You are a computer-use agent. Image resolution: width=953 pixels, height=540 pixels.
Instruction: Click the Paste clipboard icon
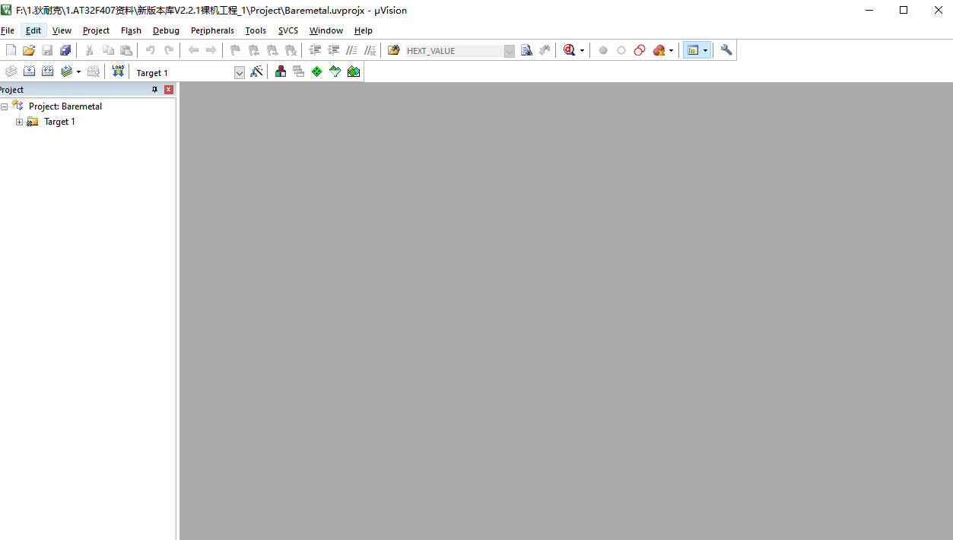[x=126, y=50]
